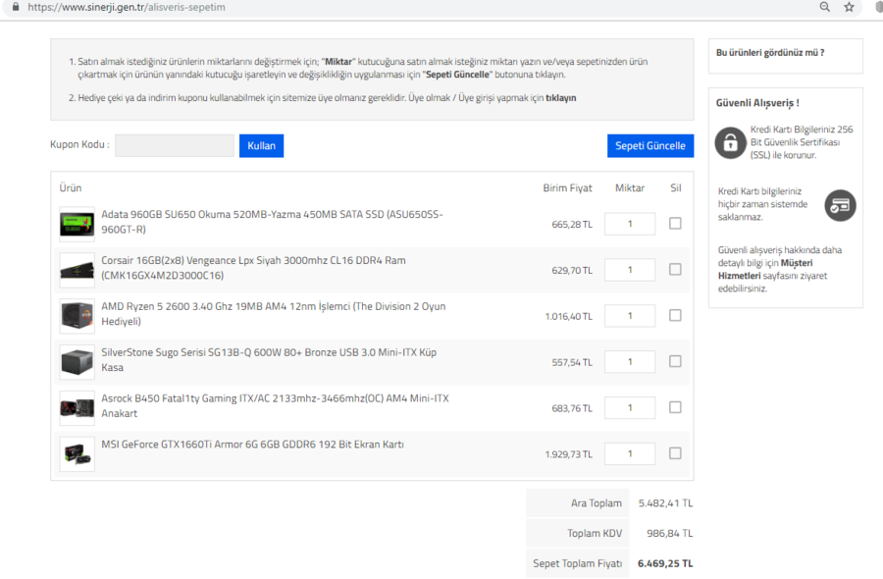Click the address bar URL
Screen dimensions: 883x579
point(128,7)
